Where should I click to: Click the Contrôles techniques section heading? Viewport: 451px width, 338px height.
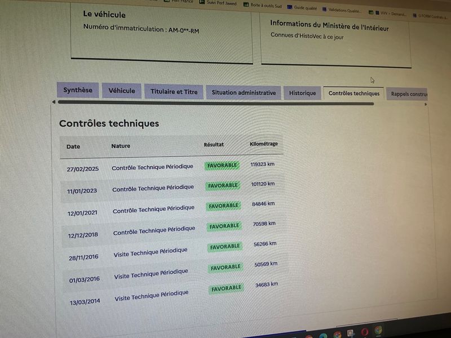109,123
